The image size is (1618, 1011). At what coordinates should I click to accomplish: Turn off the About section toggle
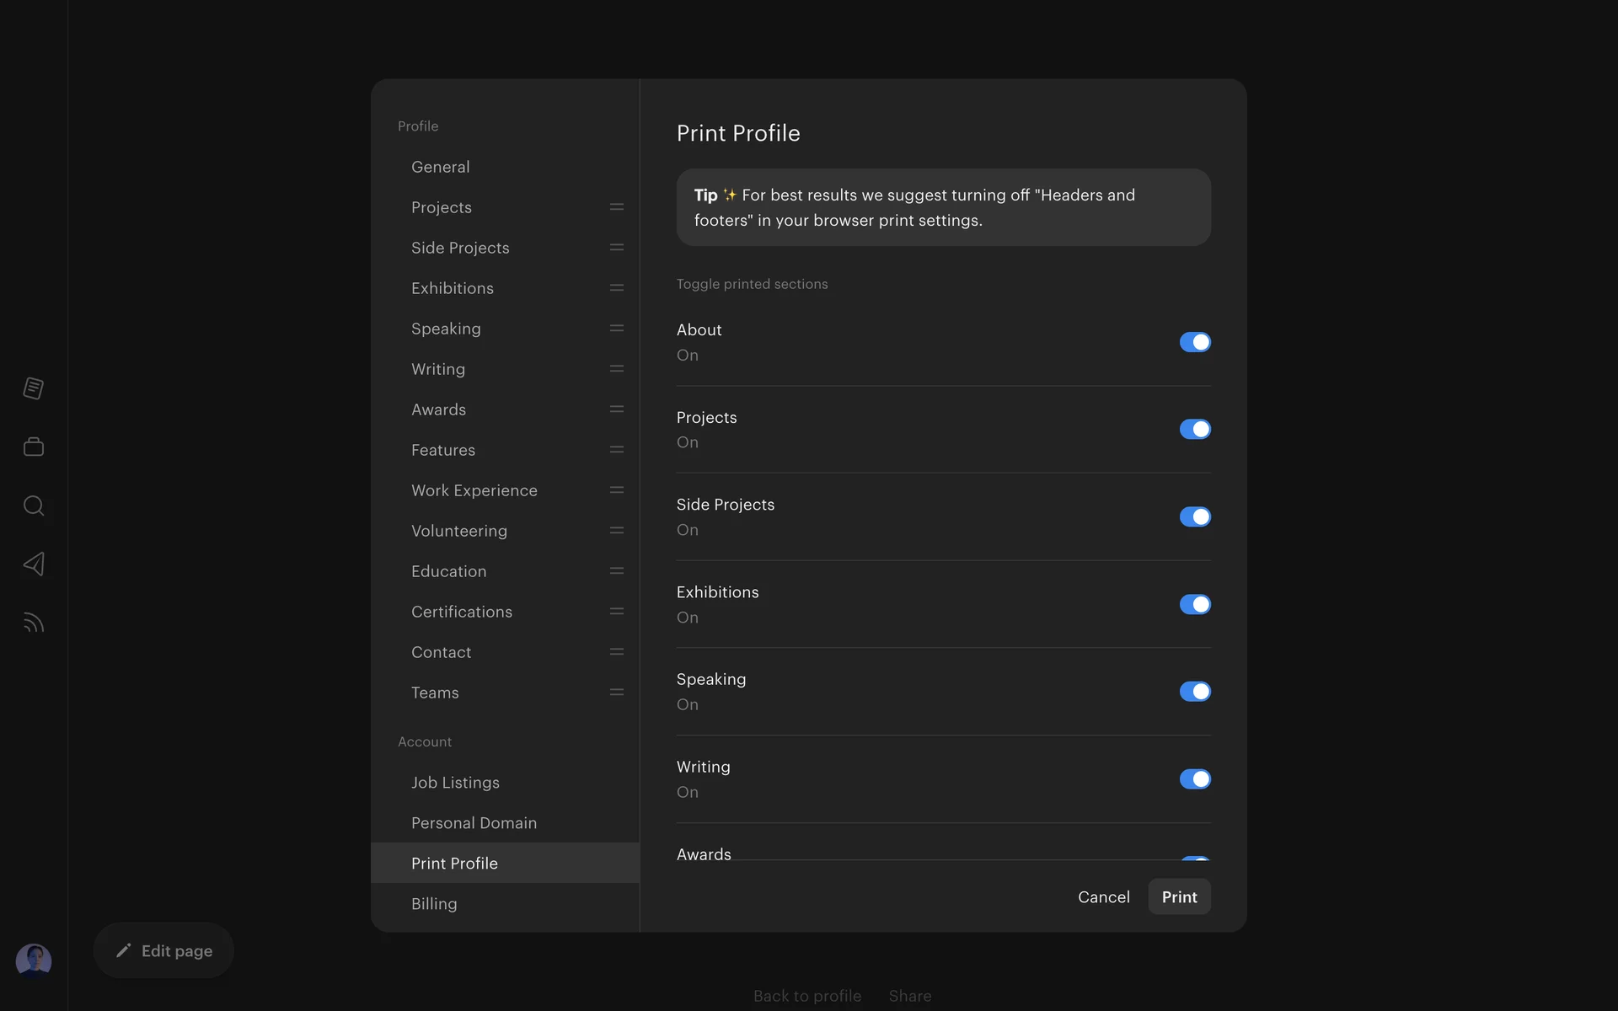pyautogui.click(x=1194, y=342)
